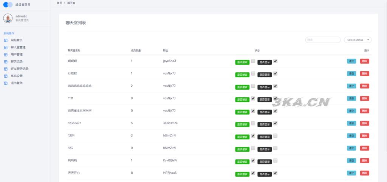The height and width of the screenshot is (182, 387).
Task: Click 清空 for the 天天开心 room
Action: pos(351,173)
